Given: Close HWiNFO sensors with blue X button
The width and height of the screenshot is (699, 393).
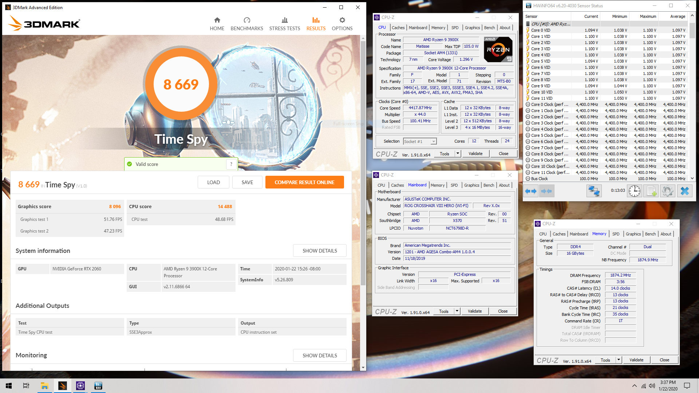Looking at the screenshot, I should click(684, 191).
